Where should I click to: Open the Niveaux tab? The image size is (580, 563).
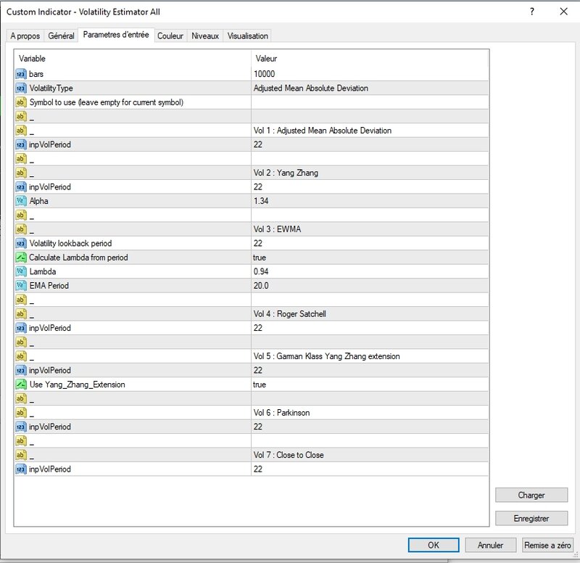coord(205,36)
